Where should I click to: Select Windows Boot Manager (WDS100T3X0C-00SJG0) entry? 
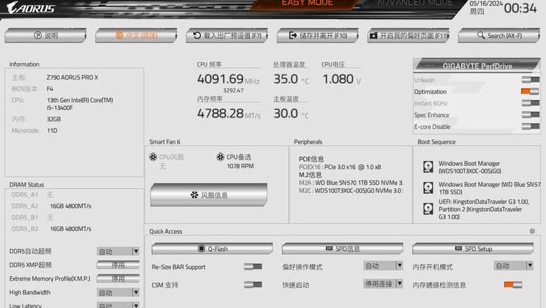point(470,167)
